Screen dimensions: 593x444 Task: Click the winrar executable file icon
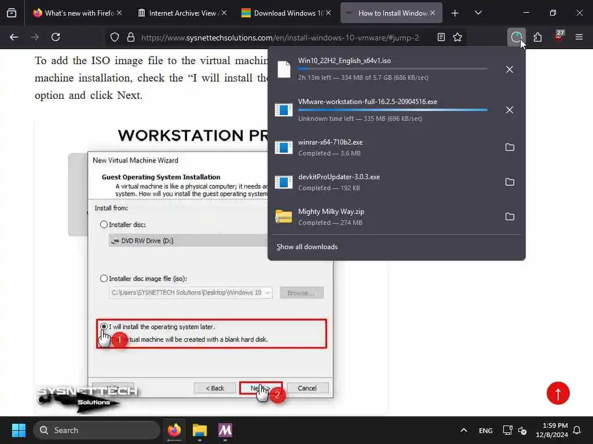(284, 147)
